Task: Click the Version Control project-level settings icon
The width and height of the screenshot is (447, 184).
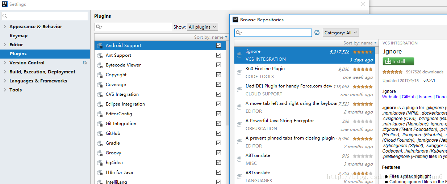Action: (x=85, y=63)
